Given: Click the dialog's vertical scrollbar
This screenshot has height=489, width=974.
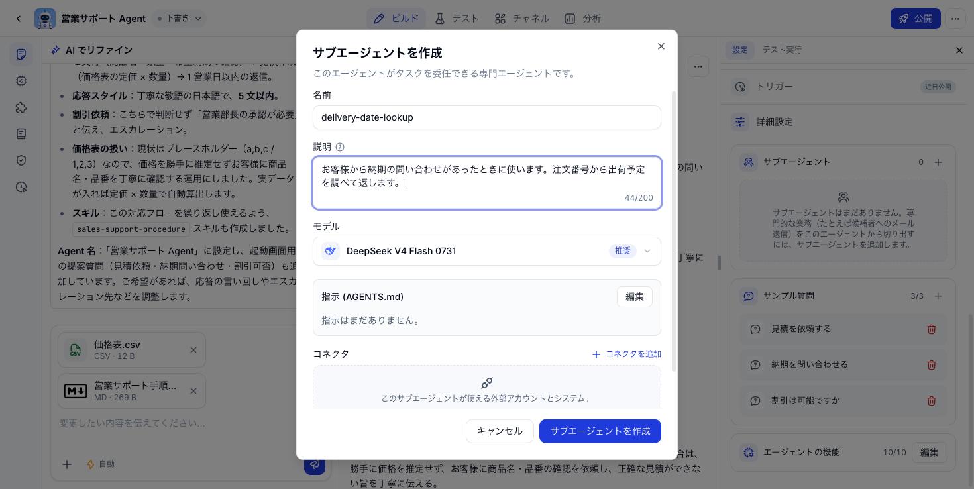Looking at the screenshot, I should pyautogui.click(x=675, y=232).
